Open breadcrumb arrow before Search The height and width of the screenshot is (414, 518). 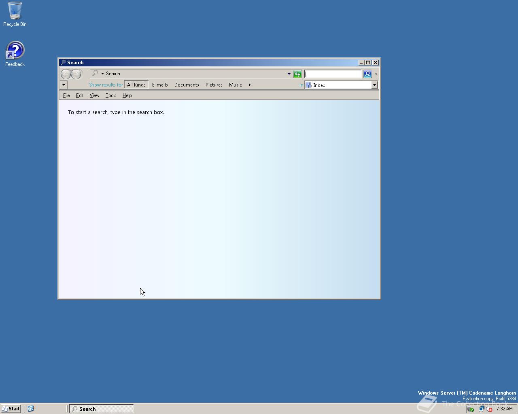coord(102,74)
